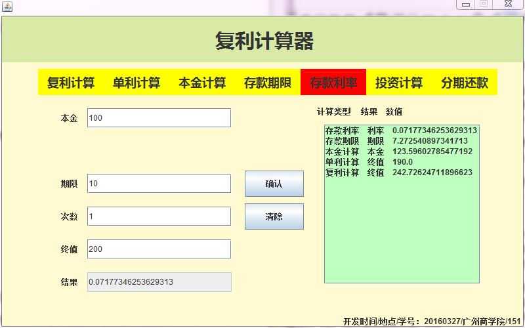Maximize the calculator window
Image resolution: width=525 pixels, height=328 pixels.
click(x=484, y=4)
